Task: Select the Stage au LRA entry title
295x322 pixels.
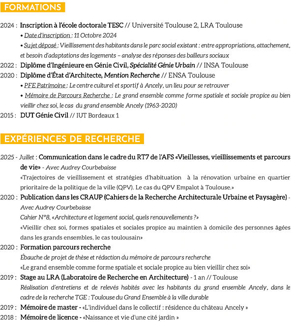Action: coord(104,277)
